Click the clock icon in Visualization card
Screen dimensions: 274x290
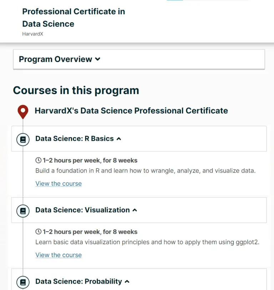pyautogui.click(x=37, y=232)
